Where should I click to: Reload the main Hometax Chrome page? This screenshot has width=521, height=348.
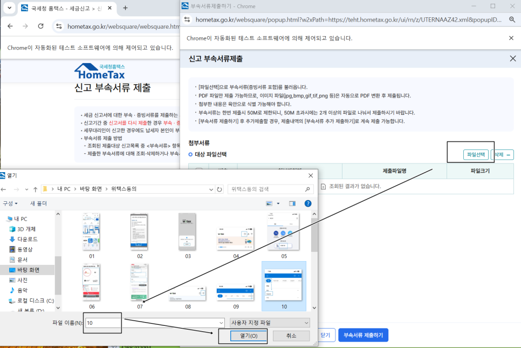[x=40, y=26]
